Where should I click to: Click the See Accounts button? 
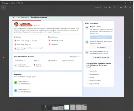pos(101,47)
